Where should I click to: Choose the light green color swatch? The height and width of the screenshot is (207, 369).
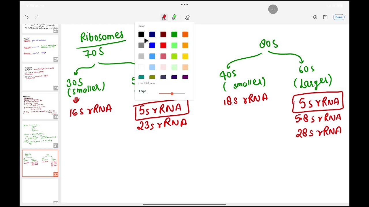click(174, 45)
